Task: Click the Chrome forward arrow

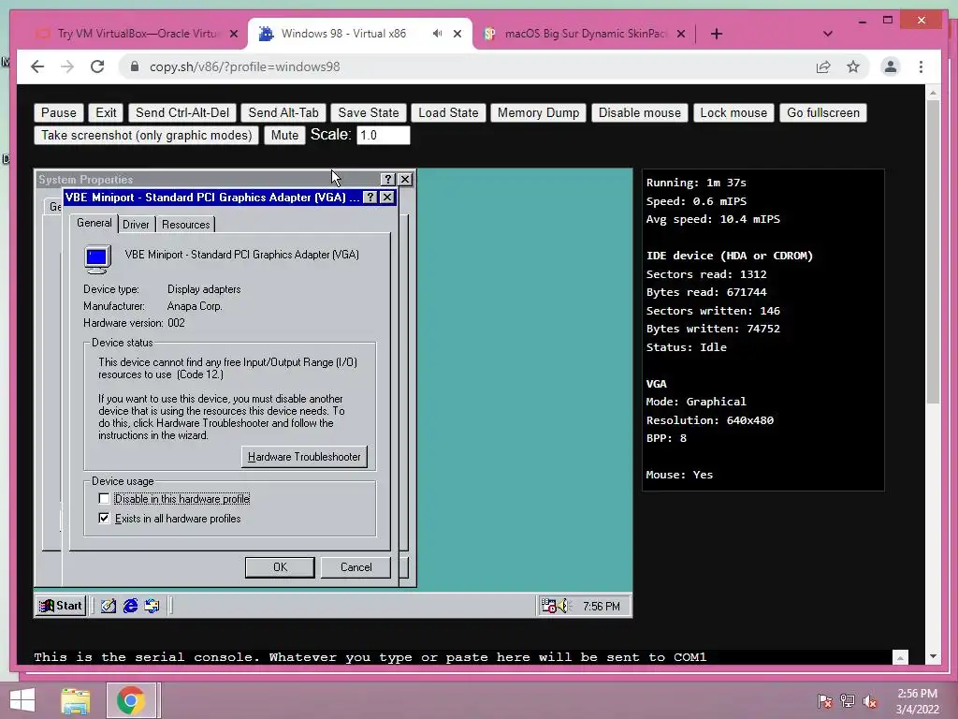Action: [67, 66]
